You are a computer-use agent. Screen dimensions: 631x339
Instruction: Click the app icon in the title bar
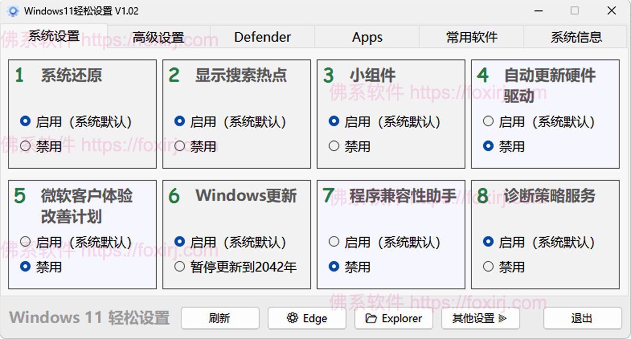(x=13, y=11)
